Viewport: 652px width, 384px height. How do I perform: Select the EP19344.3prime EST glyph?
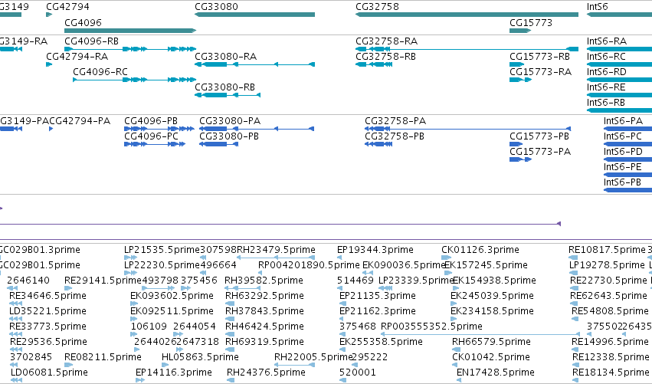pyautogui.click(x=339, y=258)
